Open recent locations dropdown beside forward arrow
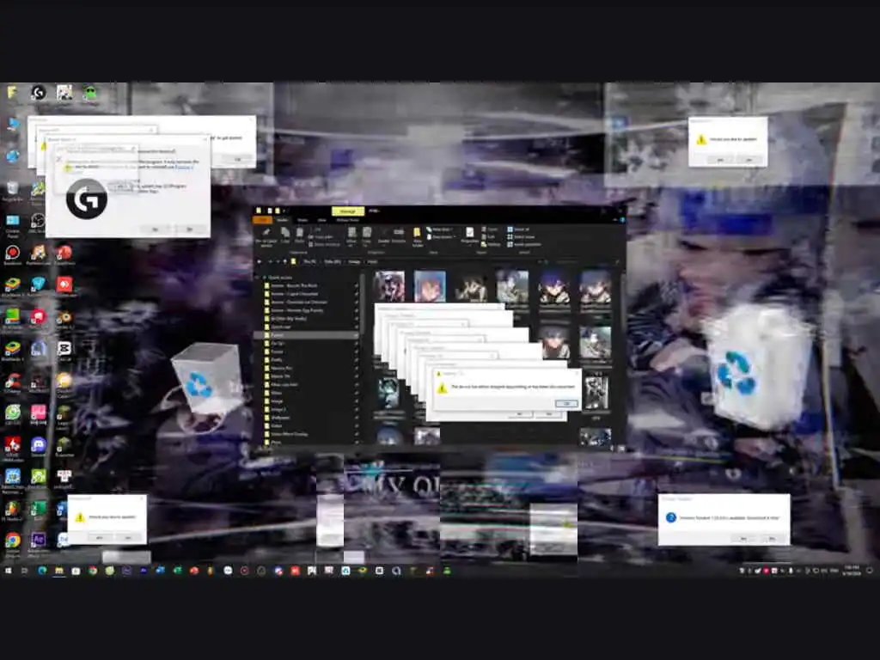Image resolution: width=880 pixels, height=660 pixels. (278, 262)
